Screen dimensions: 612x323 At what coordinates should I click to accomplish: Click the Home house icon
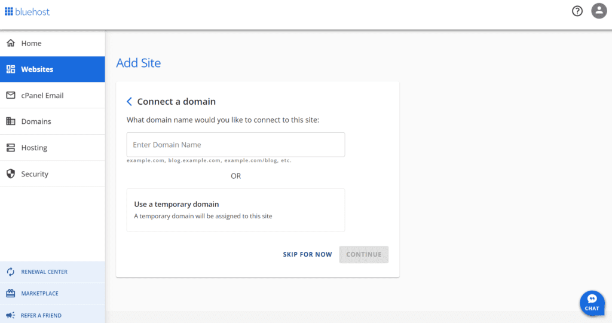[11, 43]
